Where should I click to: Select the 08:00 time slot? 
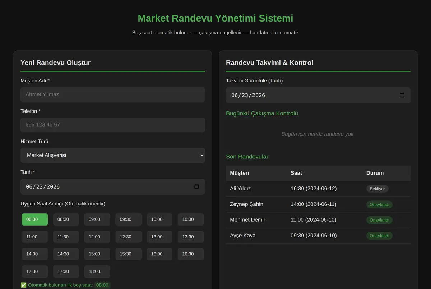click(x=35, y=219)
